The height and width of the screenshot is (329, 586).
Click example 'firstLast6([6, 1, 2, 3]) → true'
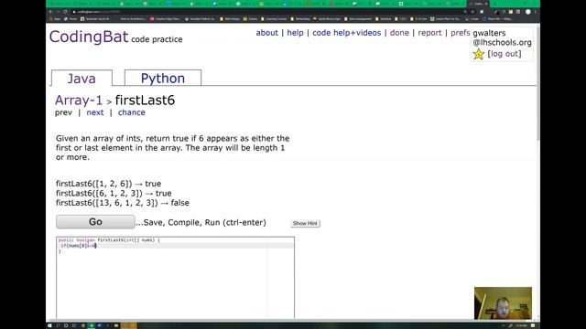point(114,193)
